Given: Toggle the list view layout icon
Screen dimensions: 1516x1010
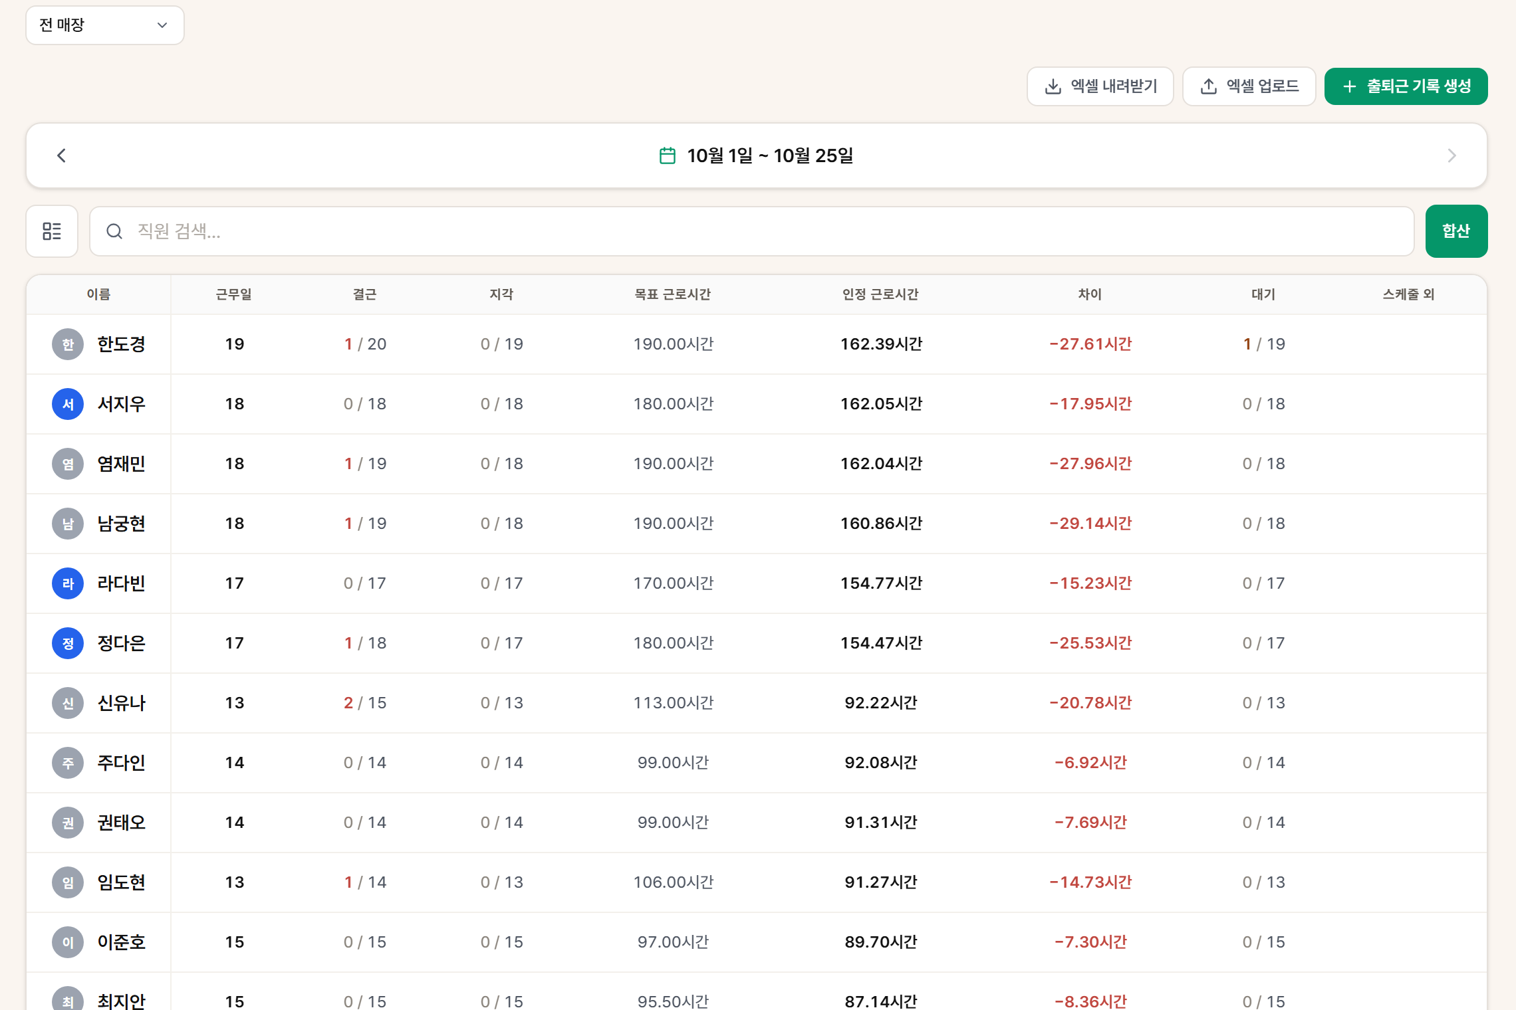Looking at the screenshot, I should pyautogui.click(x=52, y=231).
